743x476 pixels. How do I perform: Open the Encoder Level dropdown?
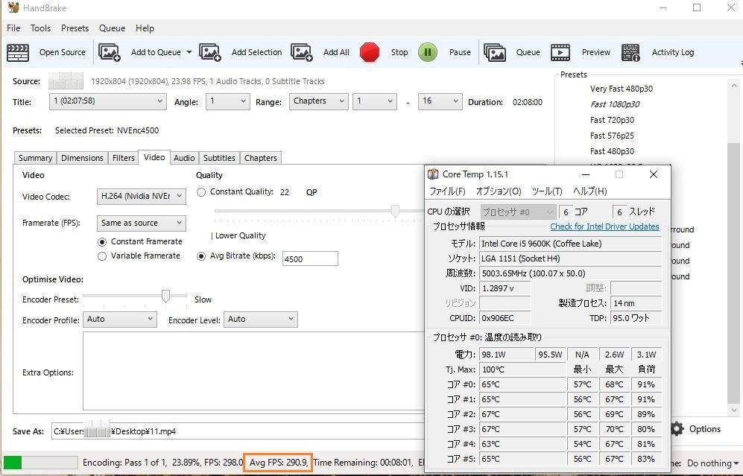click(261, 320)
